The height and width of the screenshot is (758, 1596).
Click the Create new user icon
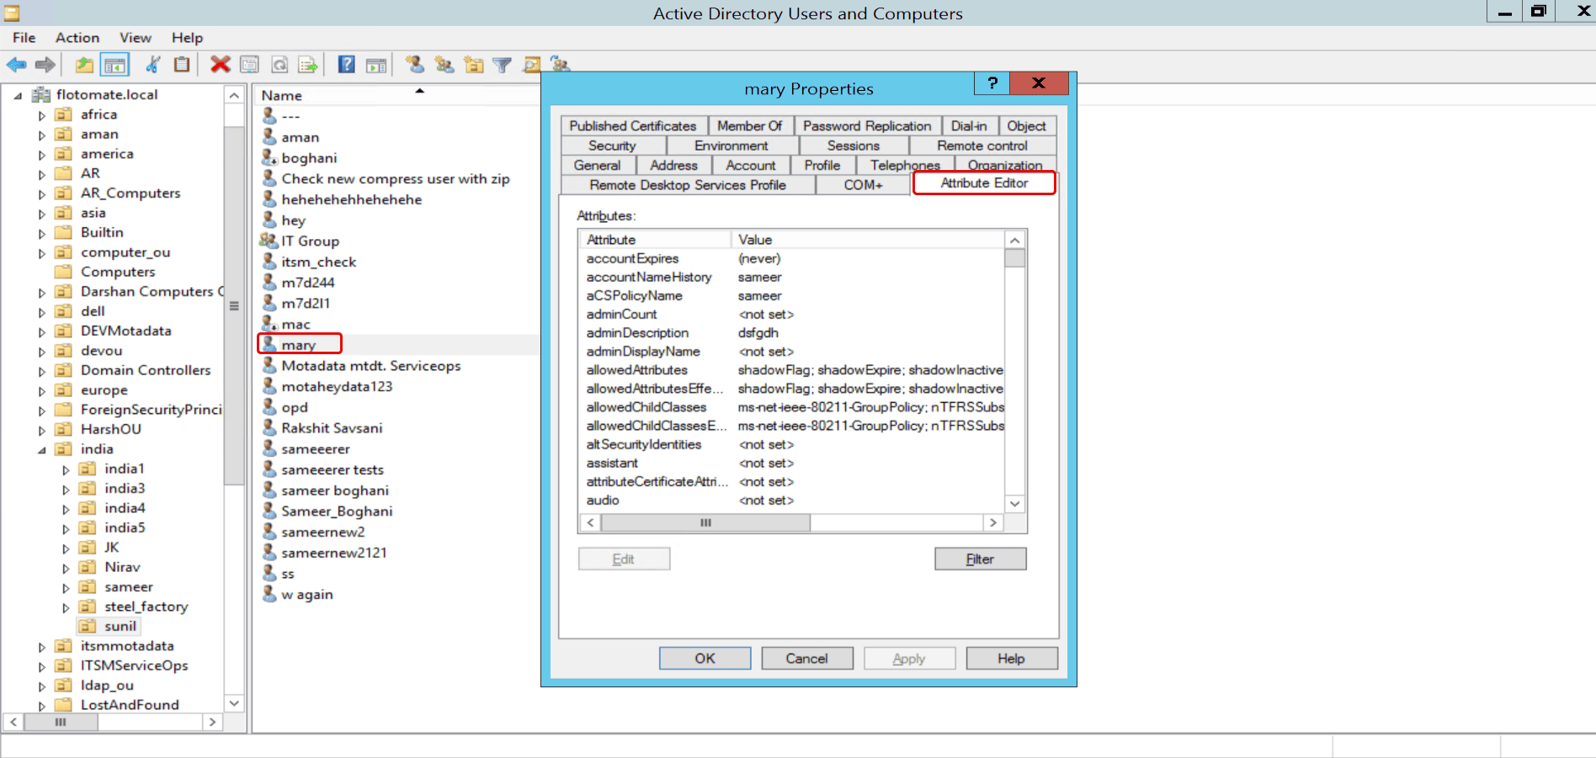pos(414,65)
